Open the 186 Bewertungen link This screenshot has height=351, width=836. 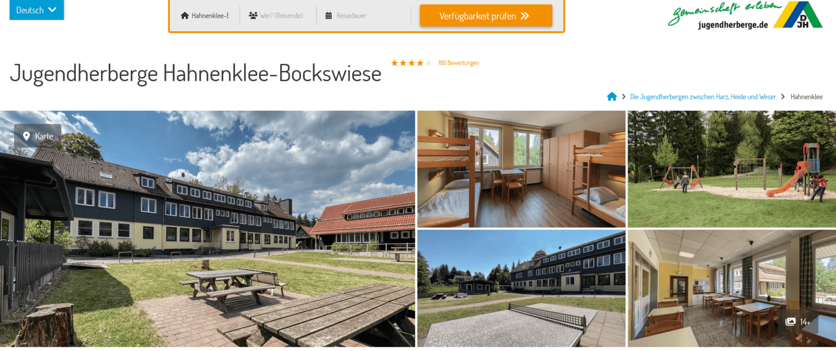(x=458, y=63)
